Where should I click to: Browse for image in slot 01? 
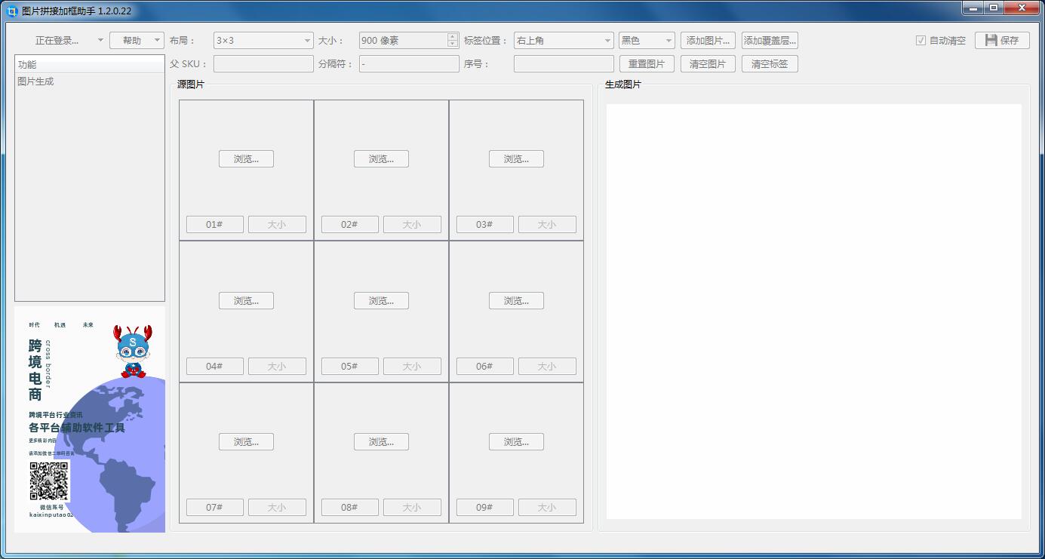246,159
